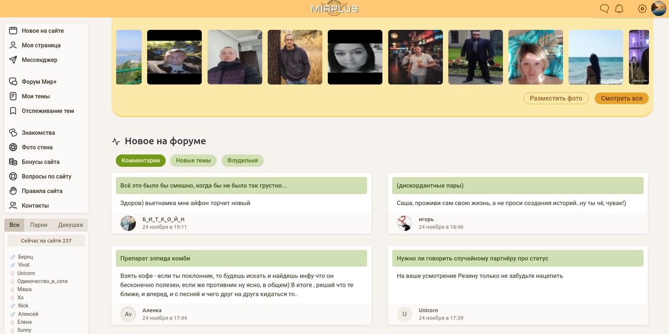
Task: Open online user Одиночество_в_сети profile
Action: point(42,282)
